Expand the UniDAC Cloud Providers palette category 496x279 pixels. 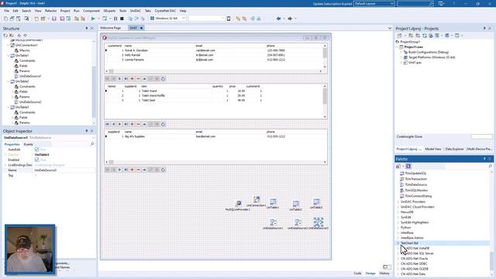click(x=398, y=207)
